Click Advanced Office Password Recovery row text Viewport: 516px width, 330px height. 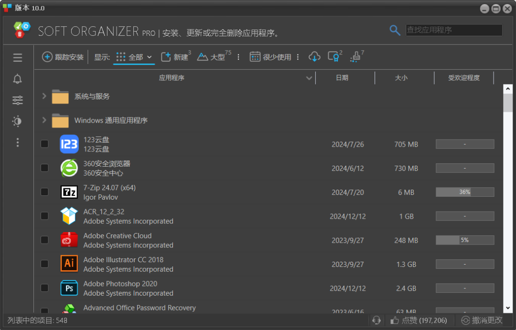[x=140, y=308]
